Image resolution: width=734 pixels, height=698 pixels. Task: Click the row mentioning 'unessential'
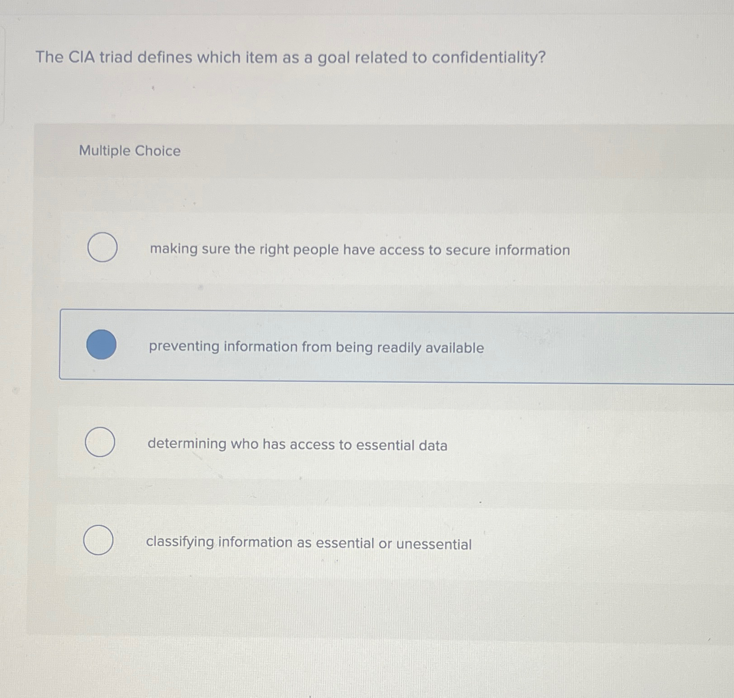[309, 543]
